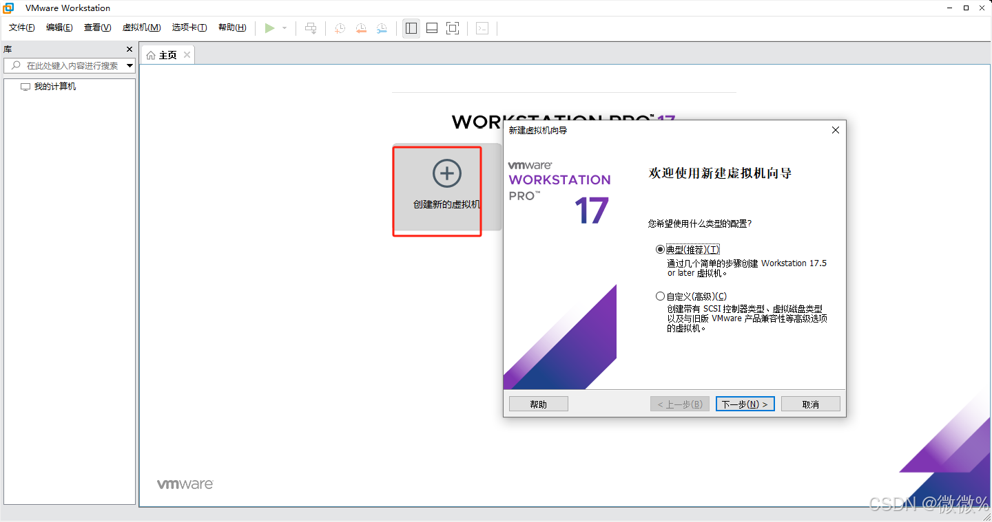Click the 您希望使用什么类型的配置? text
Viewport: 992px width, 522px height.
click(700, 224)
